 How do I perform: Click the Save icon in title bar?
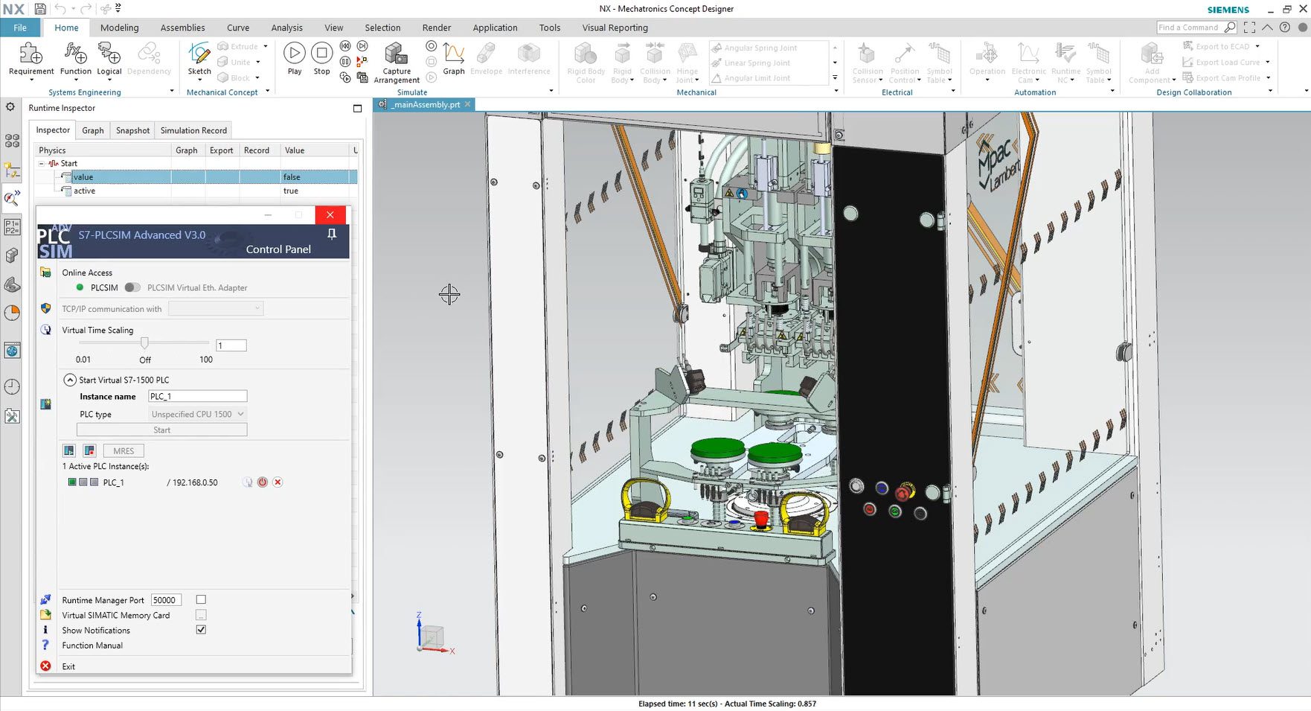pyautogui.click(x=40, y=9)
